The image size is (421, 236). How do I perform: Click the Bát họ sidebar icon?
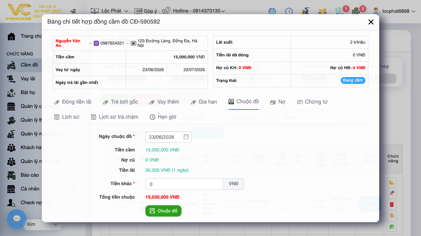[12, 92]
